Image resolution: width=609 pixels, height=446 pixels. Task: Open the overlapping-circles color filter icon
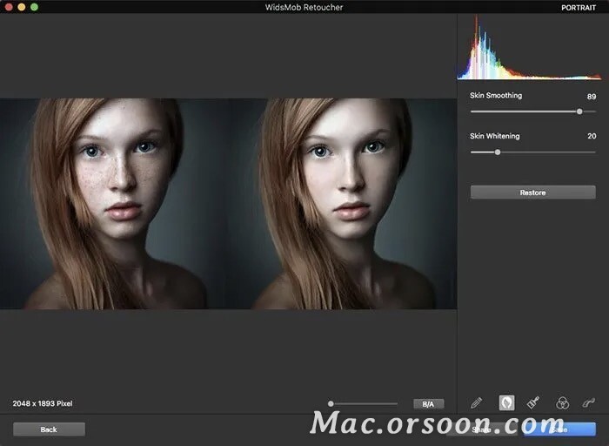tap(562, 402)
